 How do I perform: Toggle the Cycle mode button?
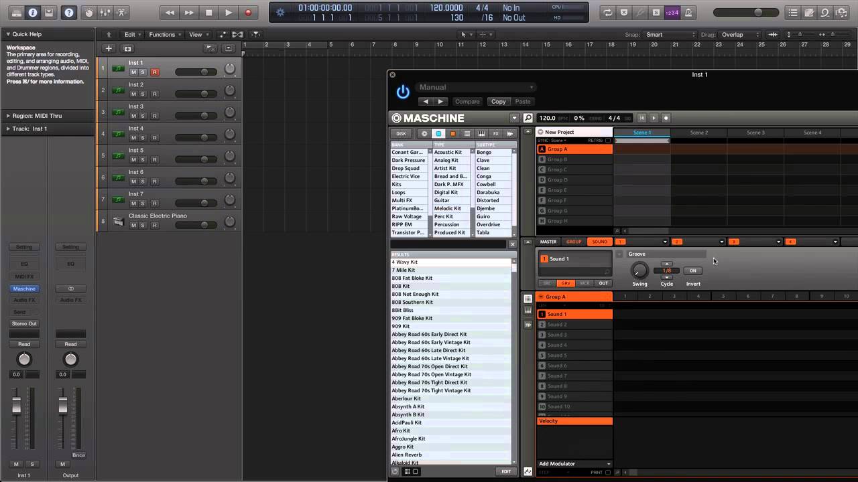click(x=607, y=12)
